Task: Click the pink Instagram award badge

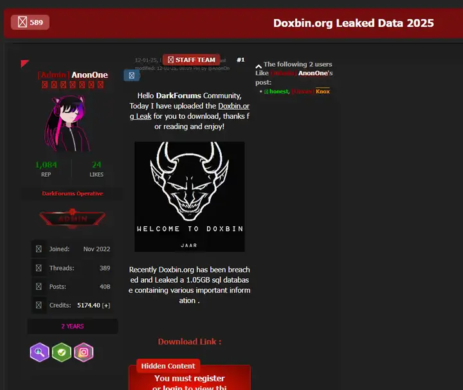Action: [x=84, y=352]
